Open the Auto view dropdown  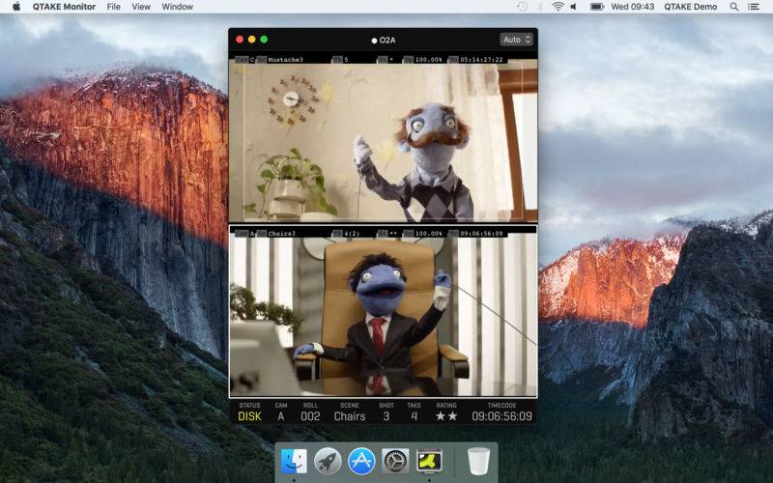[x=516, y=40]
